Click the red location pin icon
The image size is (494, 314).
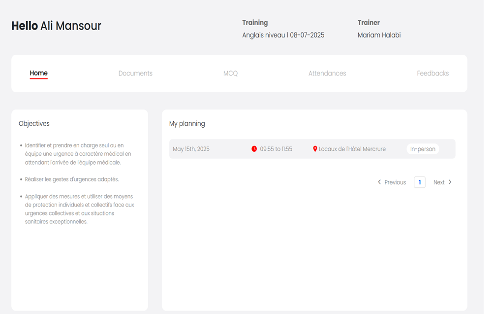[315, 149]
